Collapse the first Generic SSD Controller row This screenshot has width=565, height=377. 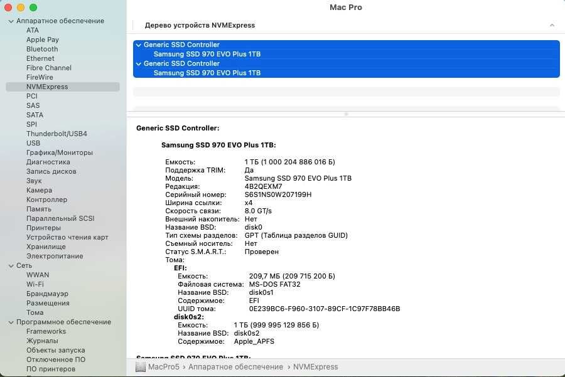pos(139,45)
